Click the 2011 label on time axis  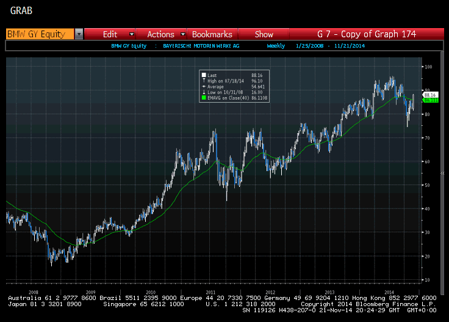(x=211, y=291)
